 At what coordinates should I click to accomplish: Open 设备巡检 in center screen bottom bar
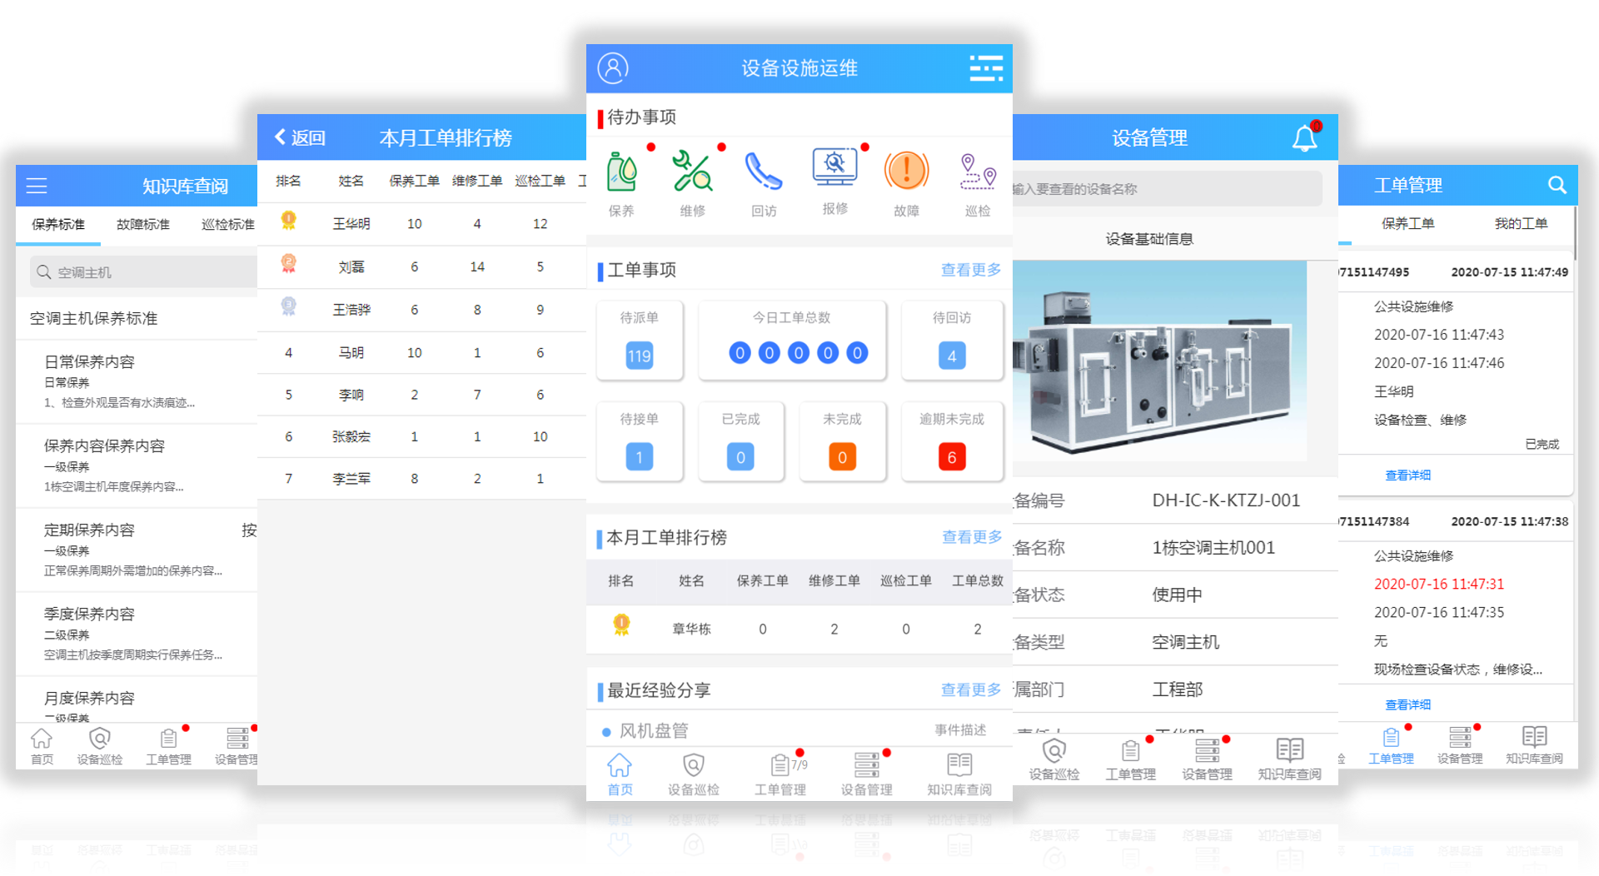pyautogui.click(x=693, y=774)
